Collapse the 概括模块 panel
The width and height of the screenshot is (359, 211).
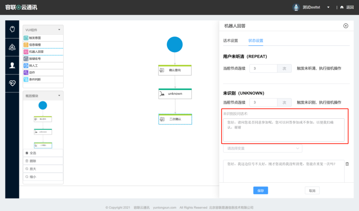59,96
